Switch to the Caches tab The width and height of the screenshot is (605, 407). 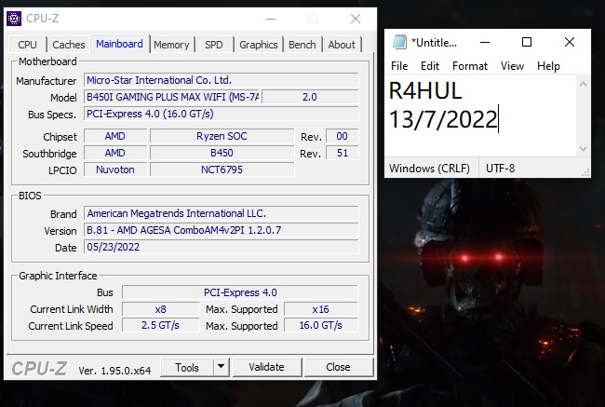[x=68, y=45]
